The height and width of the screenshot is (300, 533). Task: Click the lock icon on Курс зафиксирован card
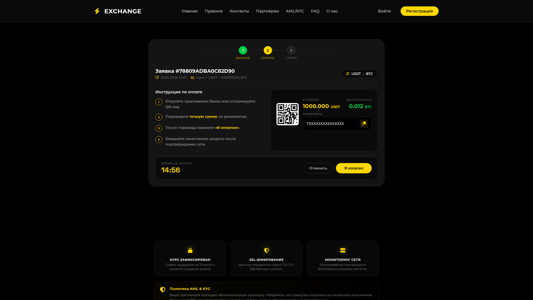point(190,250)
